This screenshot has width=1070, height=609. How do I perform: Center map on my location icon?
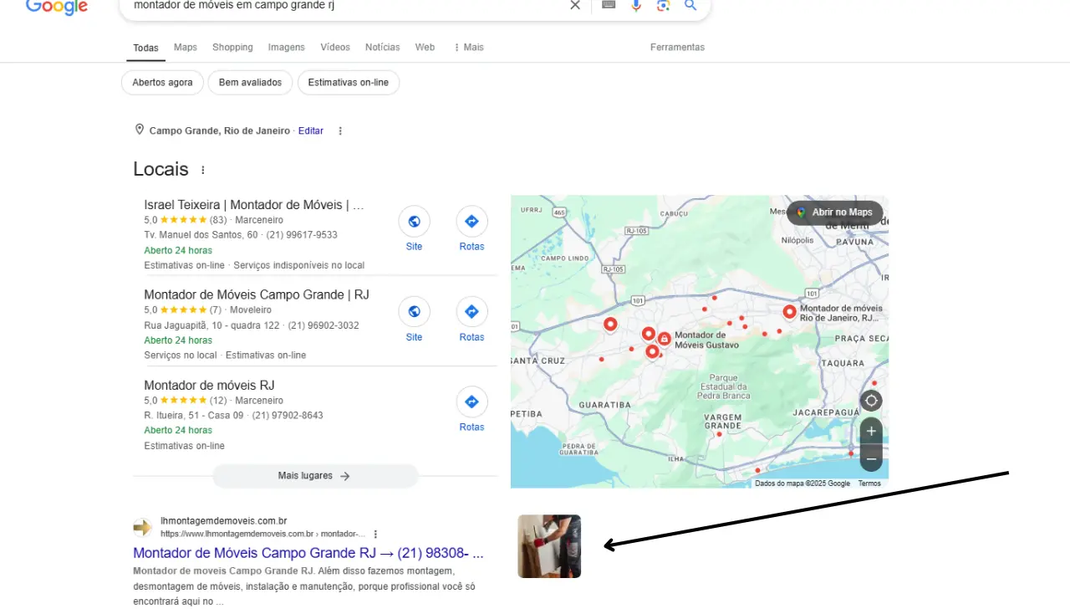click(871, 400)
